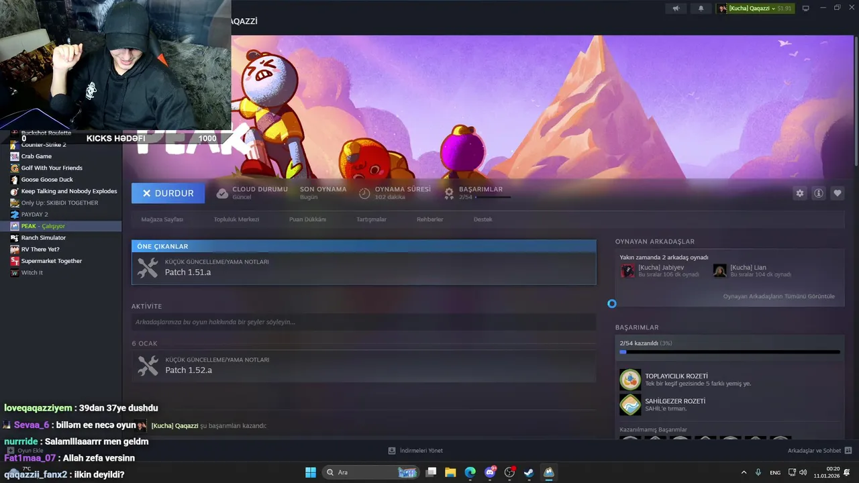This screenshot has height=483, width=859.
Task: Switch to the PEAK game taskbar icon
Action: [549, 472]
